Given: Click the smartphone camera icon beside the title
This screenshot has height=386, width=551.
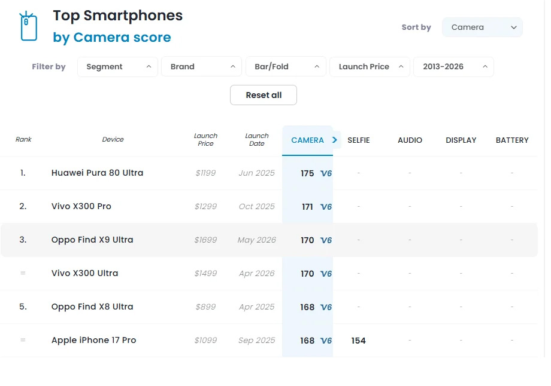Looking at the screenshot, I should [x=28, y=26].
